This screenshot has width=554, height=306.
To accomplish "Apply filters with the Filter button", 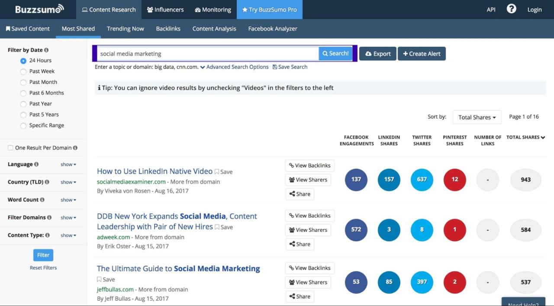I will 43,255.
